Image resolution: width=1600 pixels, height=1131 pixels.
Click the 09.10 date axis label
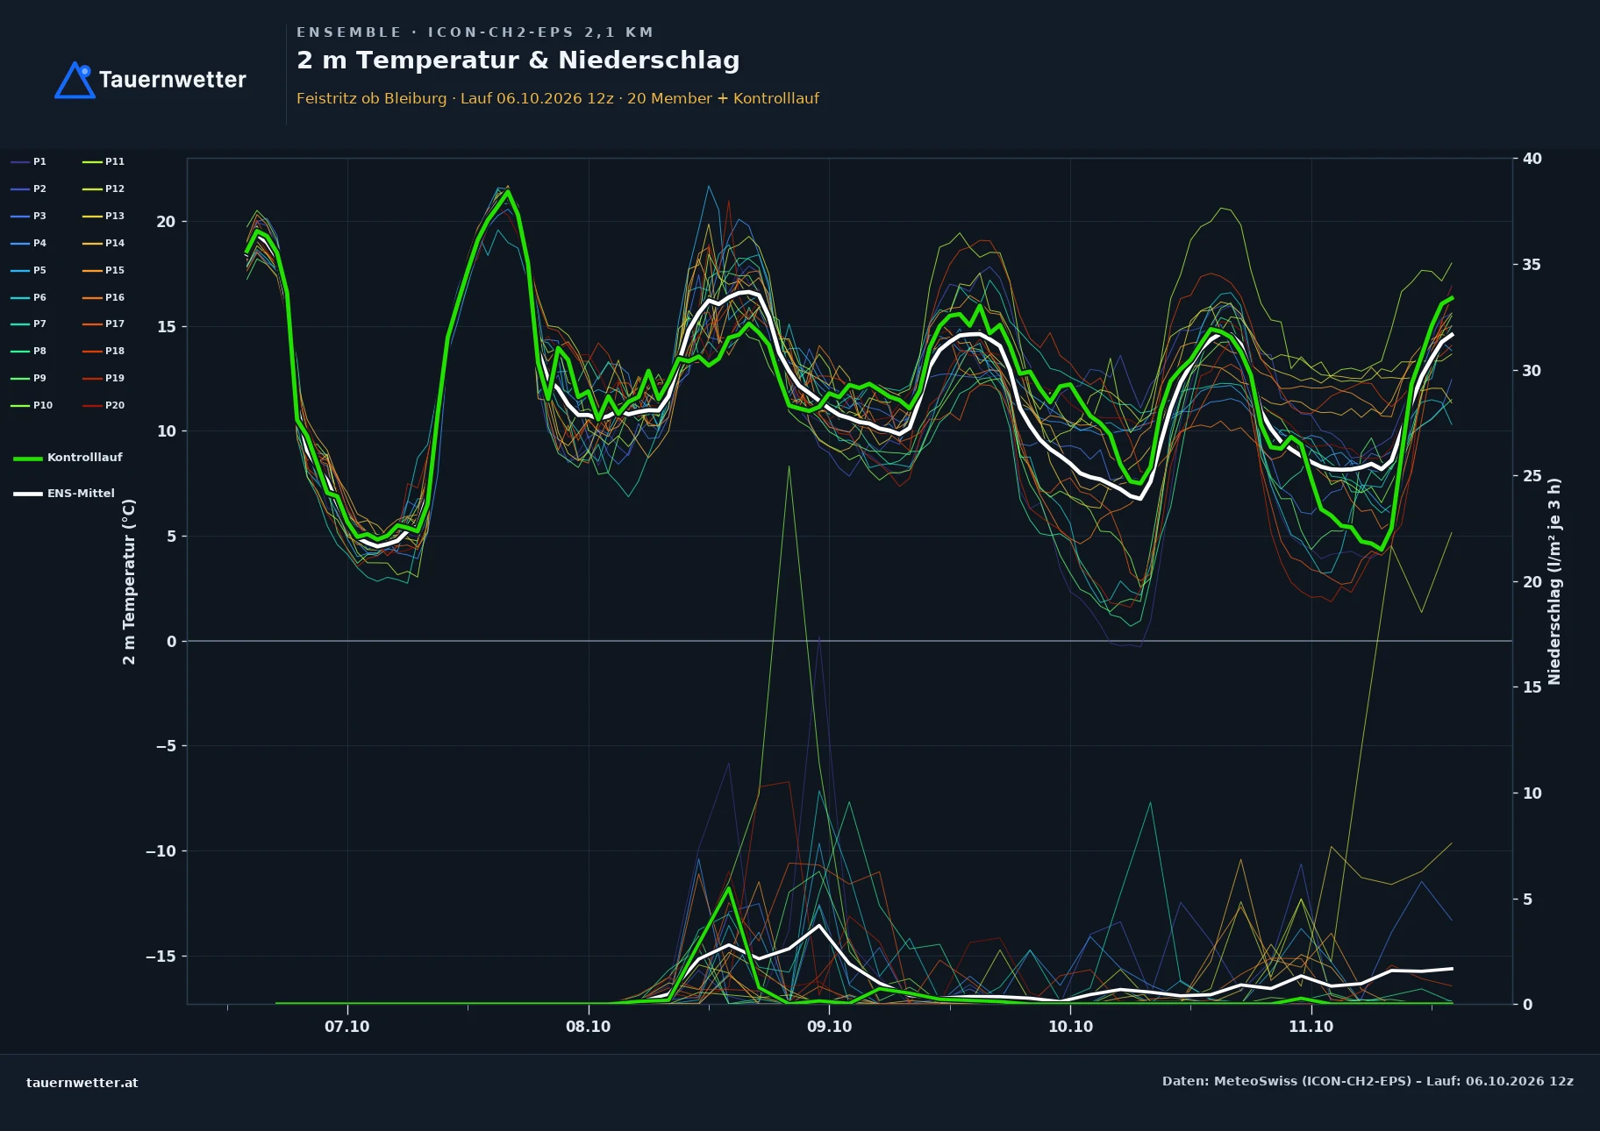tap(829, 1027)
